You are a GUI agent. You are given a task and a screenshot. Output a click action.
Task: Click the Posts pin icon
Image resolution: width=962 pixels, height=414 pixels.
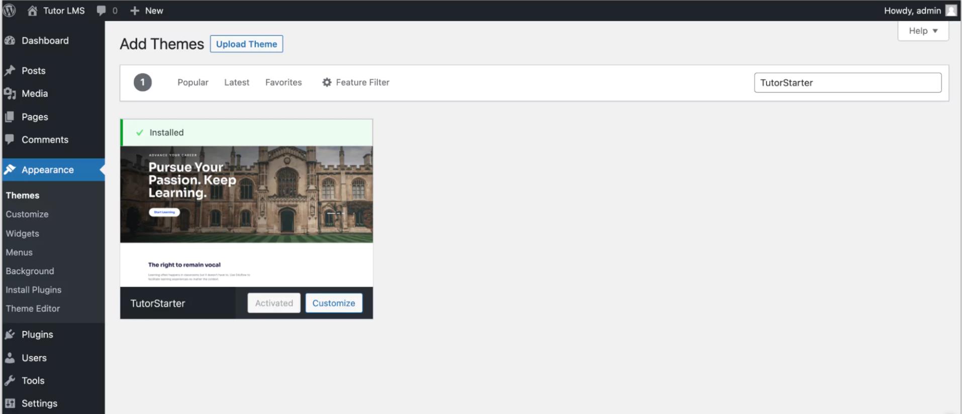[10, 71]
